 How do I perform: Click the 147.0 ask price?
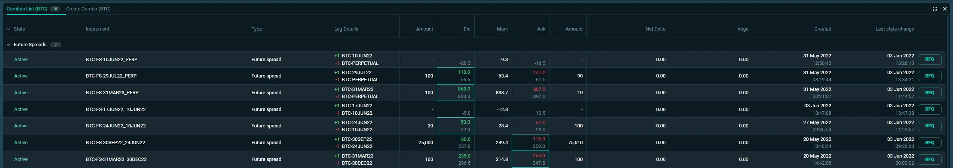point(539,73)
